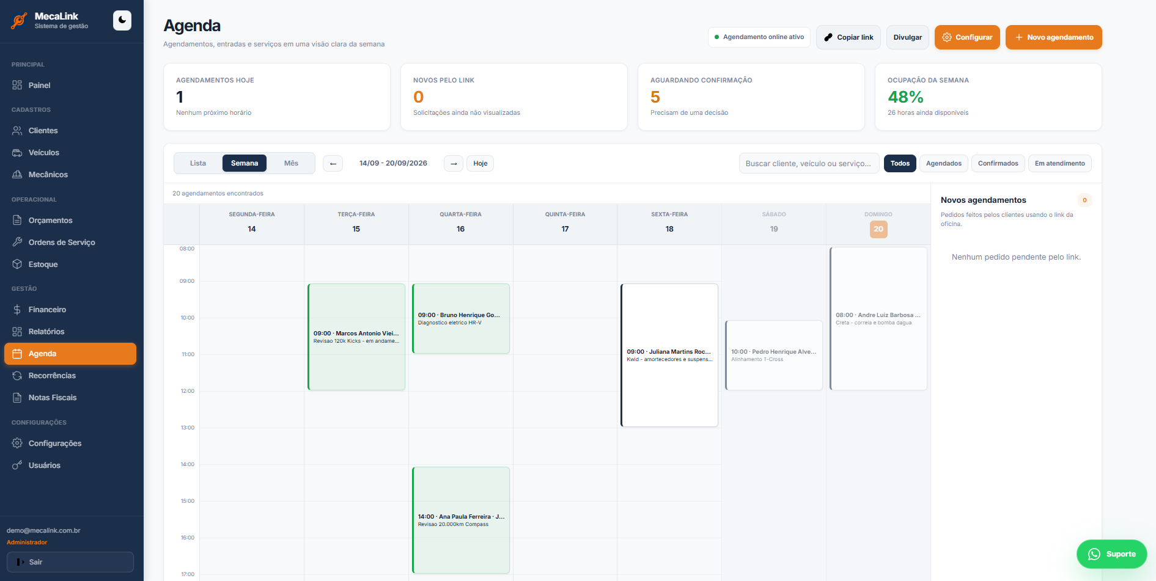
Task: Switch to Semana view tab
Action: [x=245, y=163]
